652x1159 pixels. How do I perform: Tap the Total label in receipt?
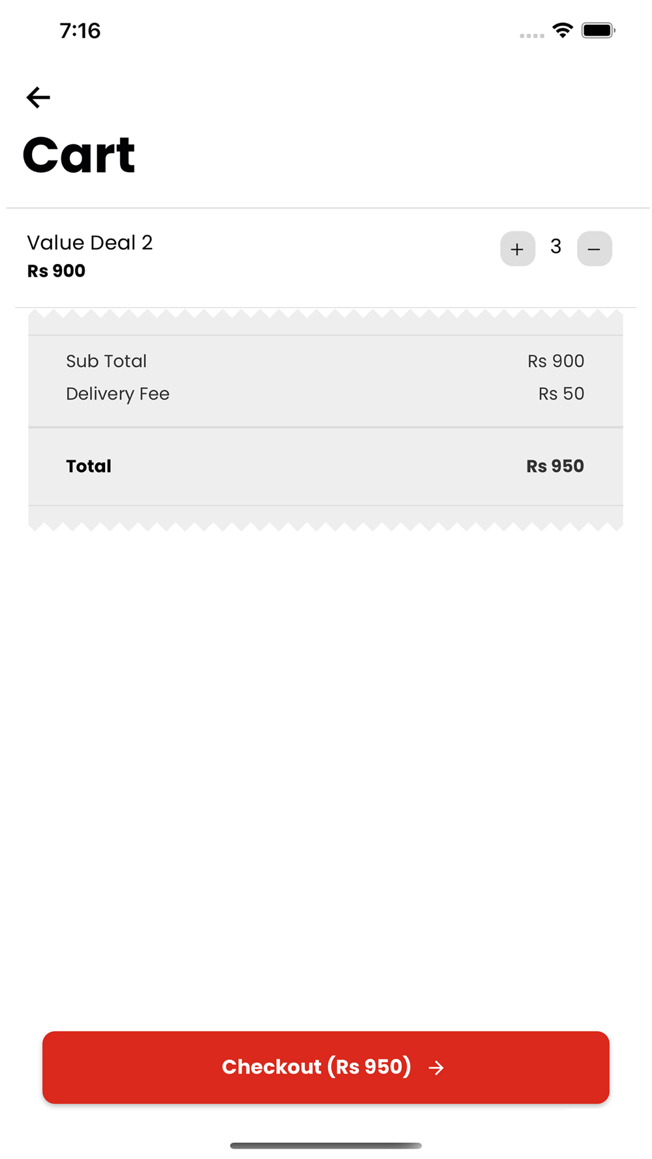coord(89,466)
